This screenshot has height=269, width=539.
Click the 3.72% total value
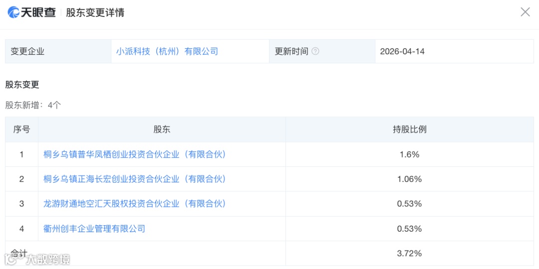[409, 254]
